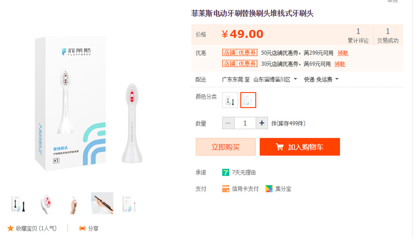Screen dimensions: 415x239
Task: Expand the 山东淄博淄川区 destination dropdown
Action: coord(295,79)
